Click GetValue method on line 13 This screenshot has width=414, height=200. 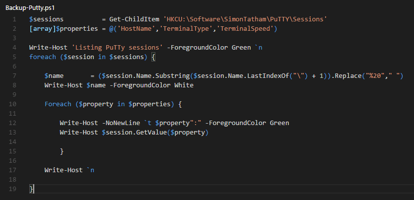click(151, 133)
